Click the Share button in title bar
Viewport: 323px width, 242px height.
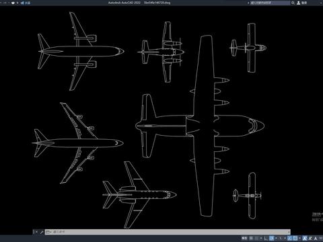tap(25, 3)
